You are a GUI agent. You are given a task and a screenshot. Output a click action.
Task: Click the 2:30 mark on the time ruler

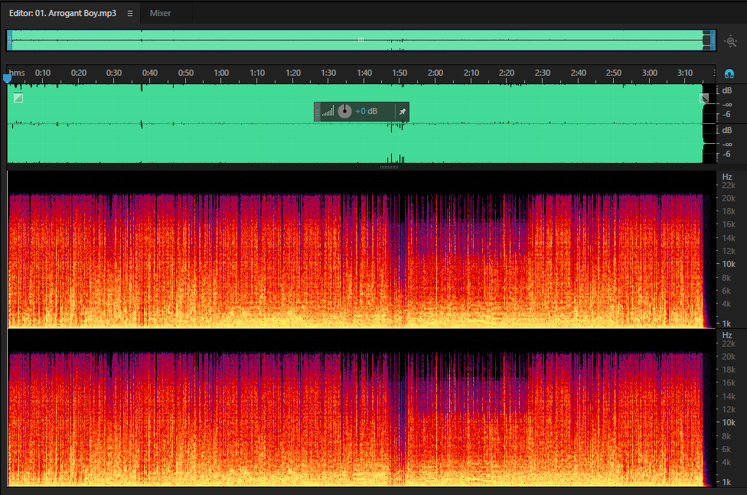[x=543, y=73]
